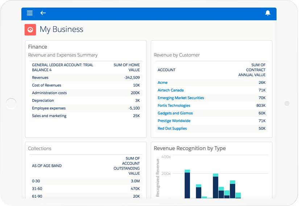Open the Airtech Canada account
This screenshot has height=206, width=299.
coord(170,90)
